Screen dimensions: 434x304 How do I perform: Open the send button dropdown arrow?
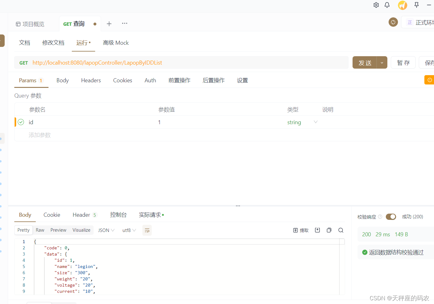382,62
